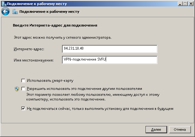Click the UAC shield icon
195x137 pixels.
[17, 89]
